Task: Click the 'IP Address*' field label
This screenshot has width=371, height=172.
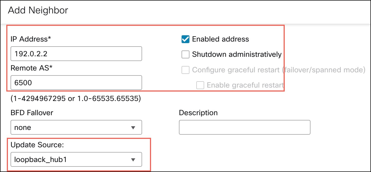Action: pos(31,39)
